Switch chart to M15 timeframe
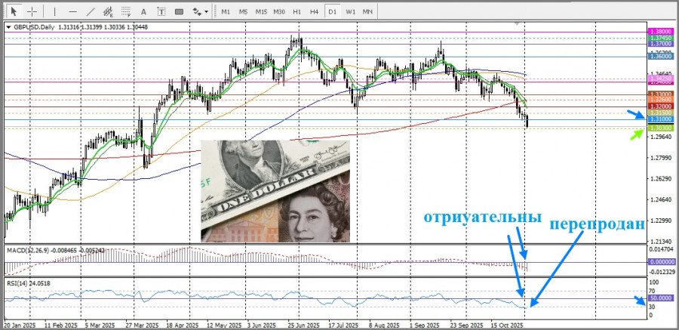 click(261, 12)
